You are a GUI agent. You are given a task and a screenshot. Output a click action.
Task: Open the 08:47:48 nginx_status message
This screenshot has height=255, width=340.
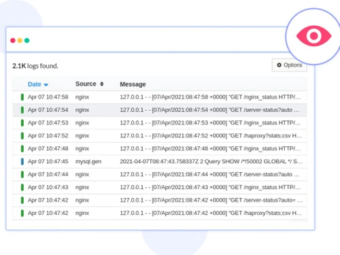(210, 149)
